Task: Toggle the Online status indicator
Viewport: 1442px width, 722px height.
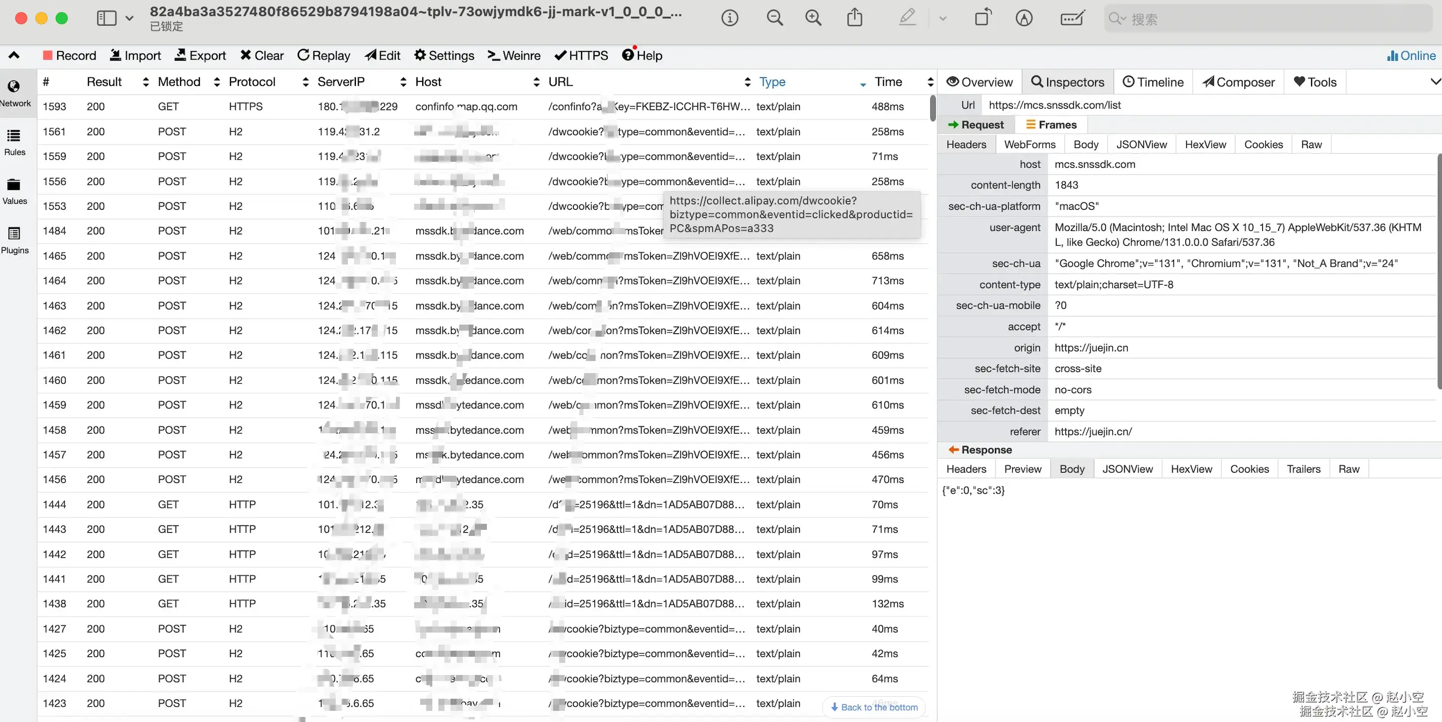Action: coord(1411,56)
